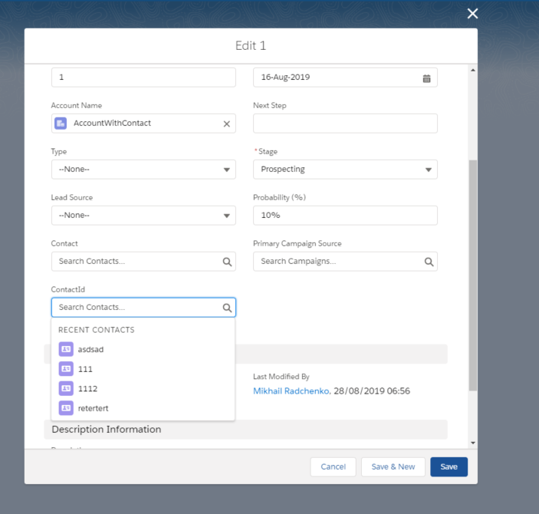Open the Stage dropdown showing Prospecting
The height and width of the screenshot is (514, 539).
pyautogui.click(x=345, y=170)
